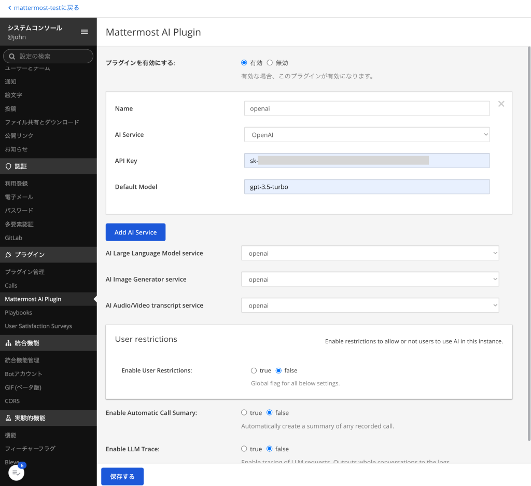Expand the AI Image Generator service dropdown
Screen dimensions: 531x486
(370, 280)
